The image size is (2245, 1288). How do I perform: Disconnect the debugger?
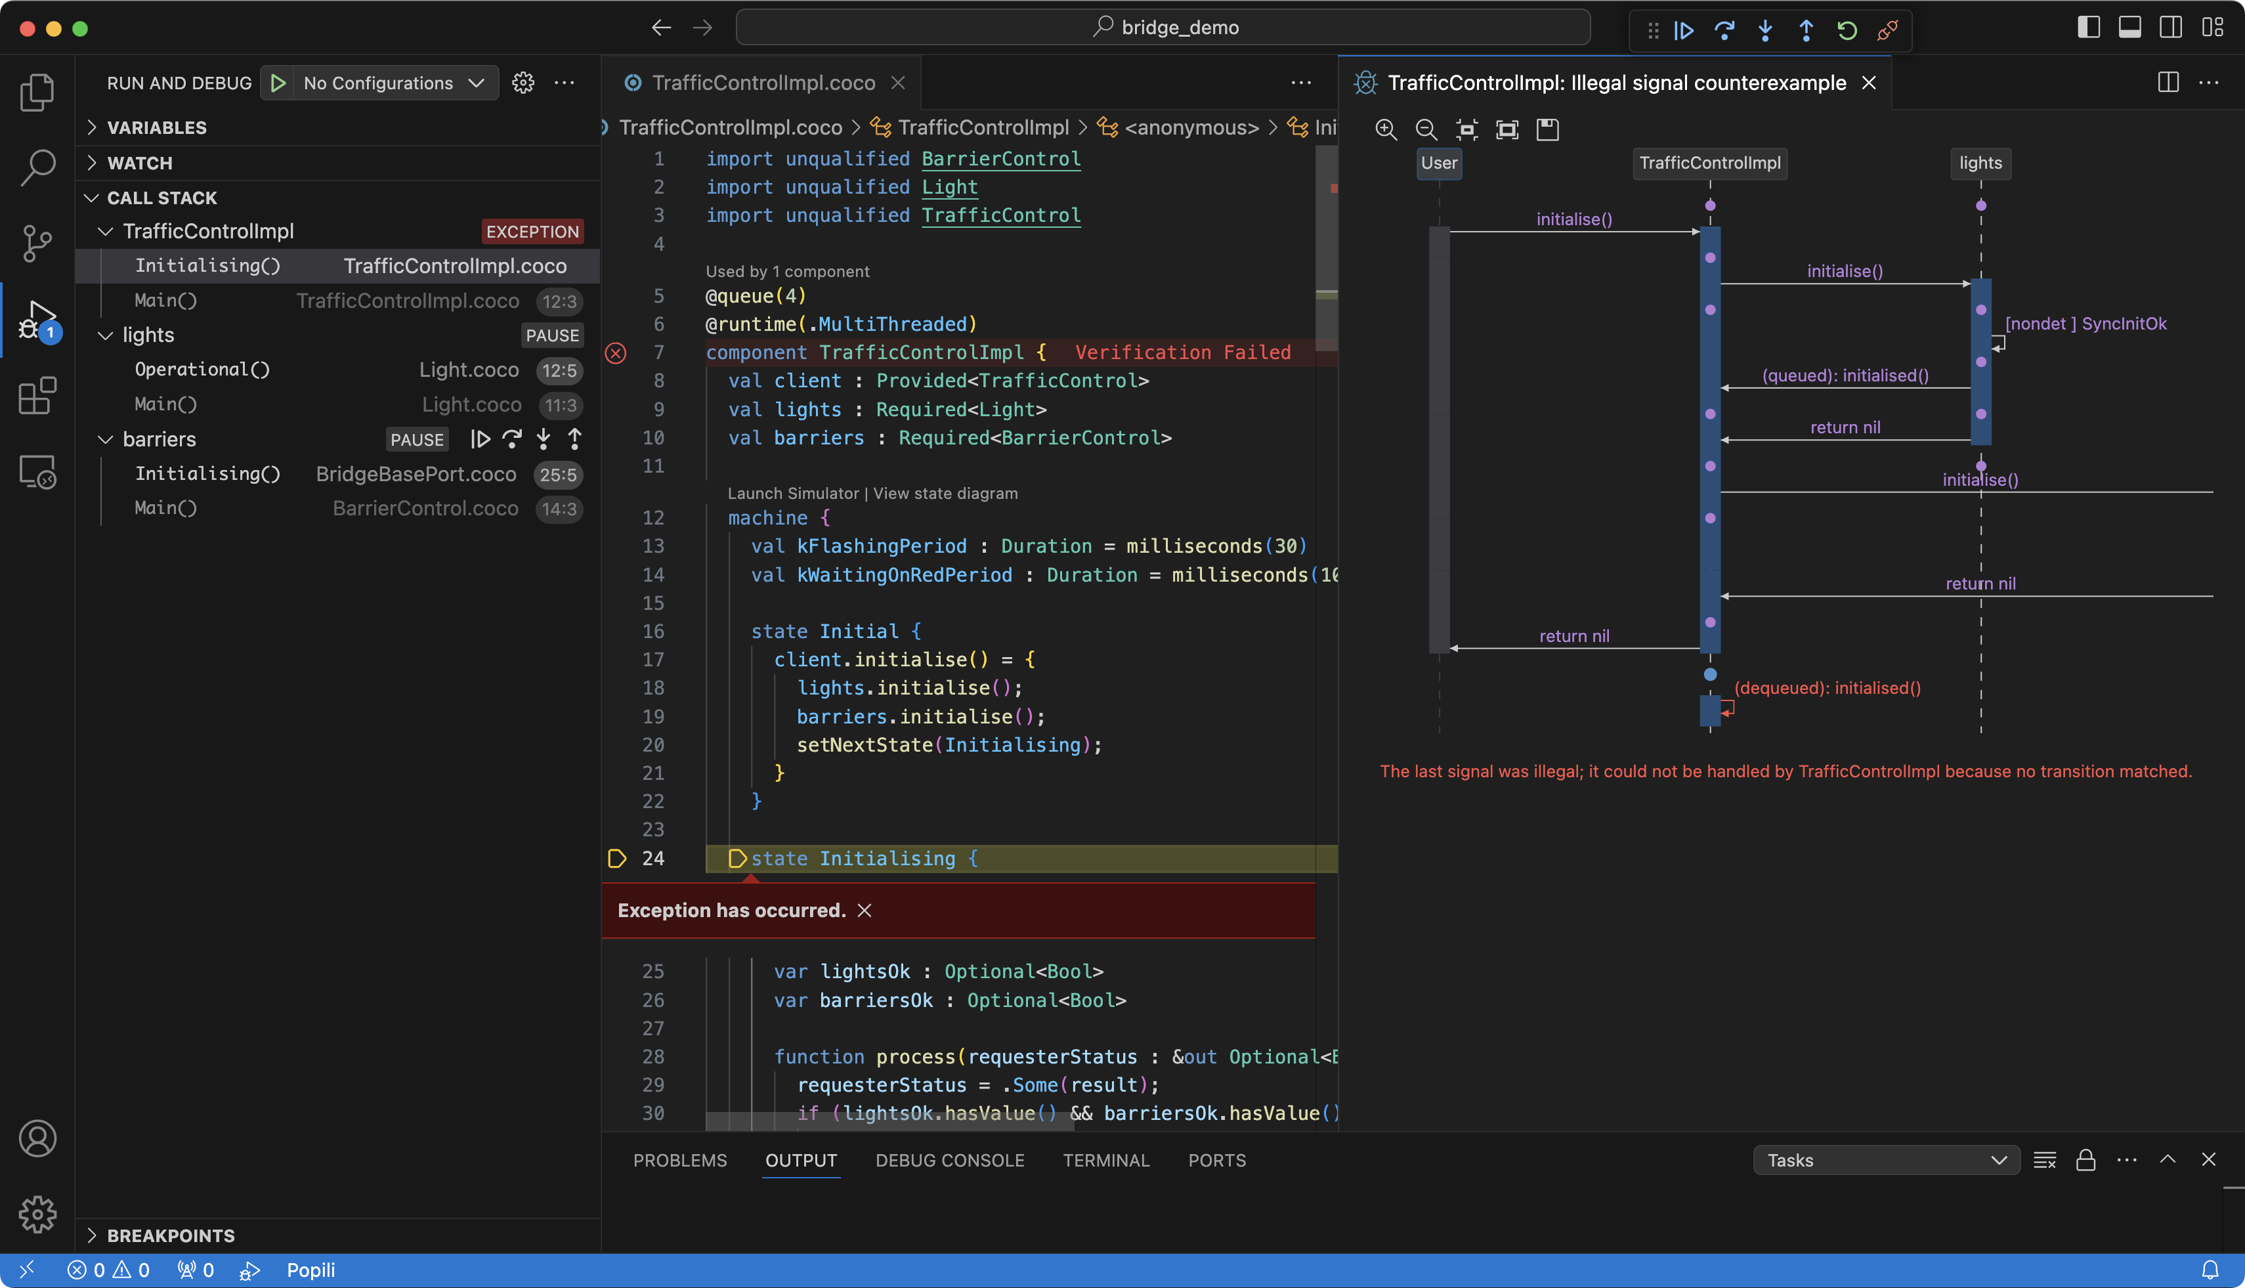[x=1888, y=30]
